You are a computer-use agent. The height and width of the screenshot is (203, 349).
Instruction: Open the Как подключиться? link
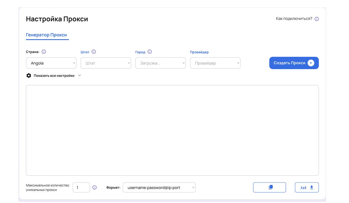[294, 19]
